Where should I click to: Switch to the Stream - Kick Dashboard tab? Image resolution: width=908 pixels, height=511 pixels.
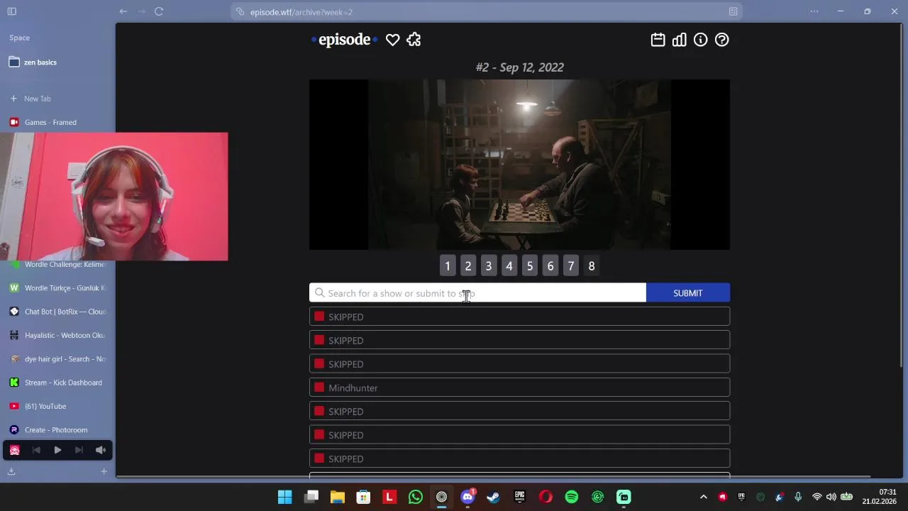coord(57,383)
